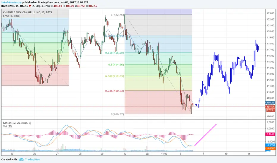Click date 26 on the time axis
Screen dimensions: 277x163
tap(34, 154)
